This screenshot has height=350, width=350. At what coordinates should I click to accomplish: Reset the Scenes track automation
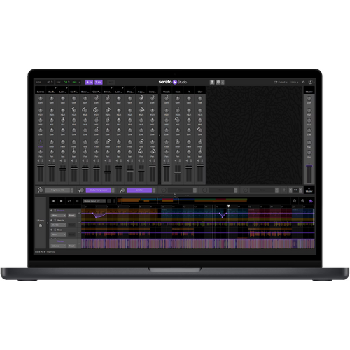point(71,215)
